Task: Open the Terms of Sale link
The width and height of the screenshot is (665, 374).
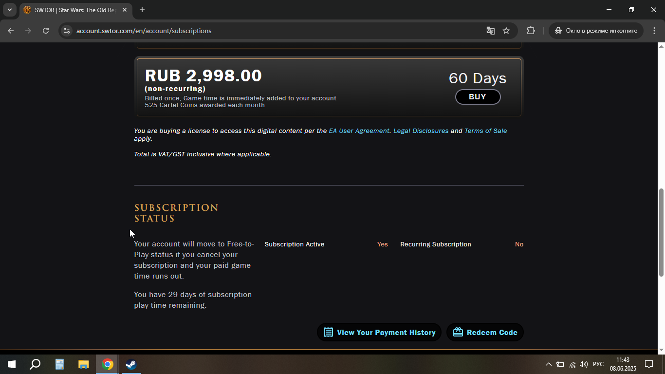Action: coord(485,131)
